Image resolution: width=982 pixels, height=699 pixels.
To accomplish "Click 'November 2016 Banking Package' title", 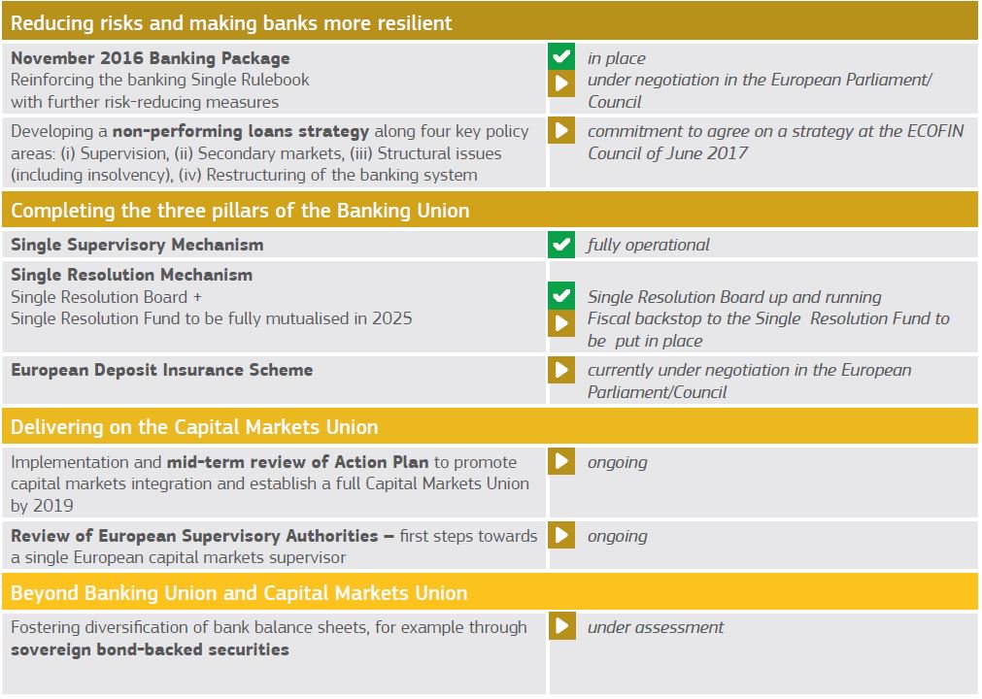I will point(151,58).
